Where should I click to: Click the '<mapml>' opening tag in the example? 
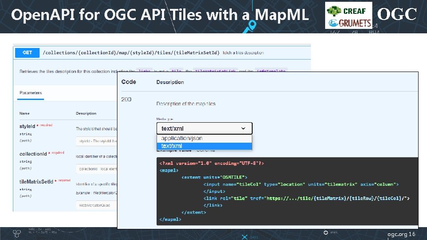169,170
